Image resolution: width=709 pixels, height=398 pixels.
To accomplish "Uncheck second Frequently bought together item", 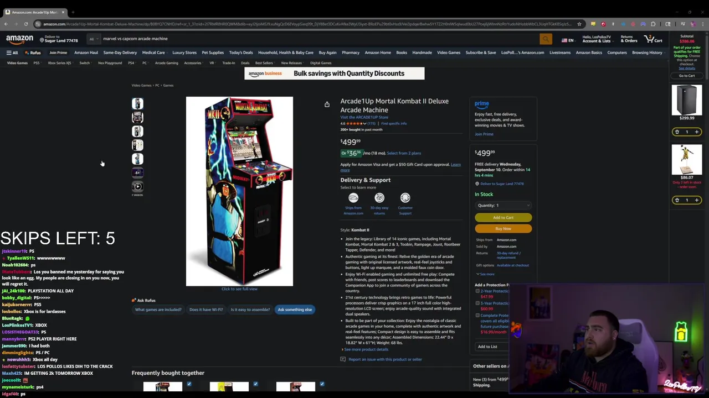I will [x=255, y=384].
